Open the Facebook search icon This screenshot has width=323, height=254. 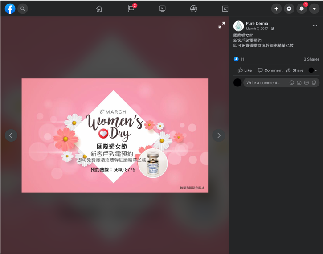23,8
